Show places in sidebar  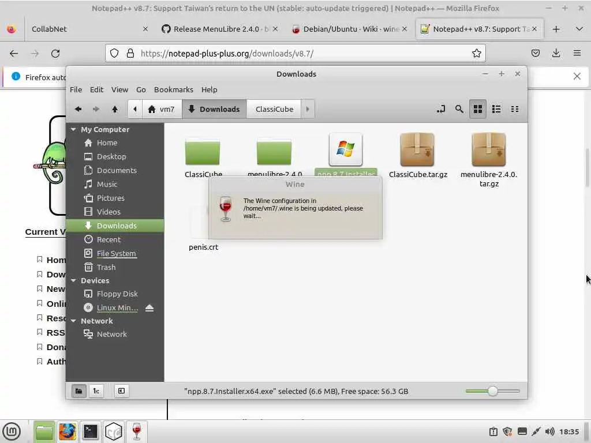pyautogui.click(x=78, y=391)
